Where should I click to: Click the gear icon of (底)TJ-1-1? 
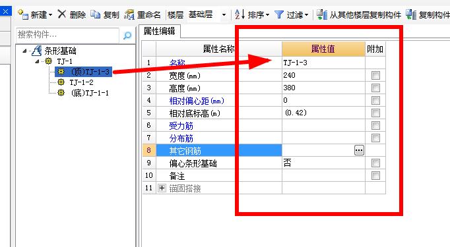click(x=61, y=93)
